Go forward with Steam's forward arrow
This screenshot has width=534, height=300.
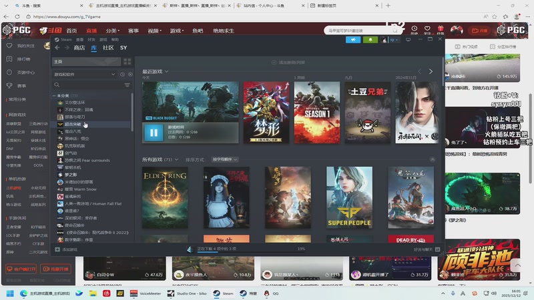(x=67, y=47)
